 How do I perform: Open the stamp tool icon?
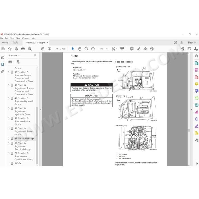click(x=152, y=49)
